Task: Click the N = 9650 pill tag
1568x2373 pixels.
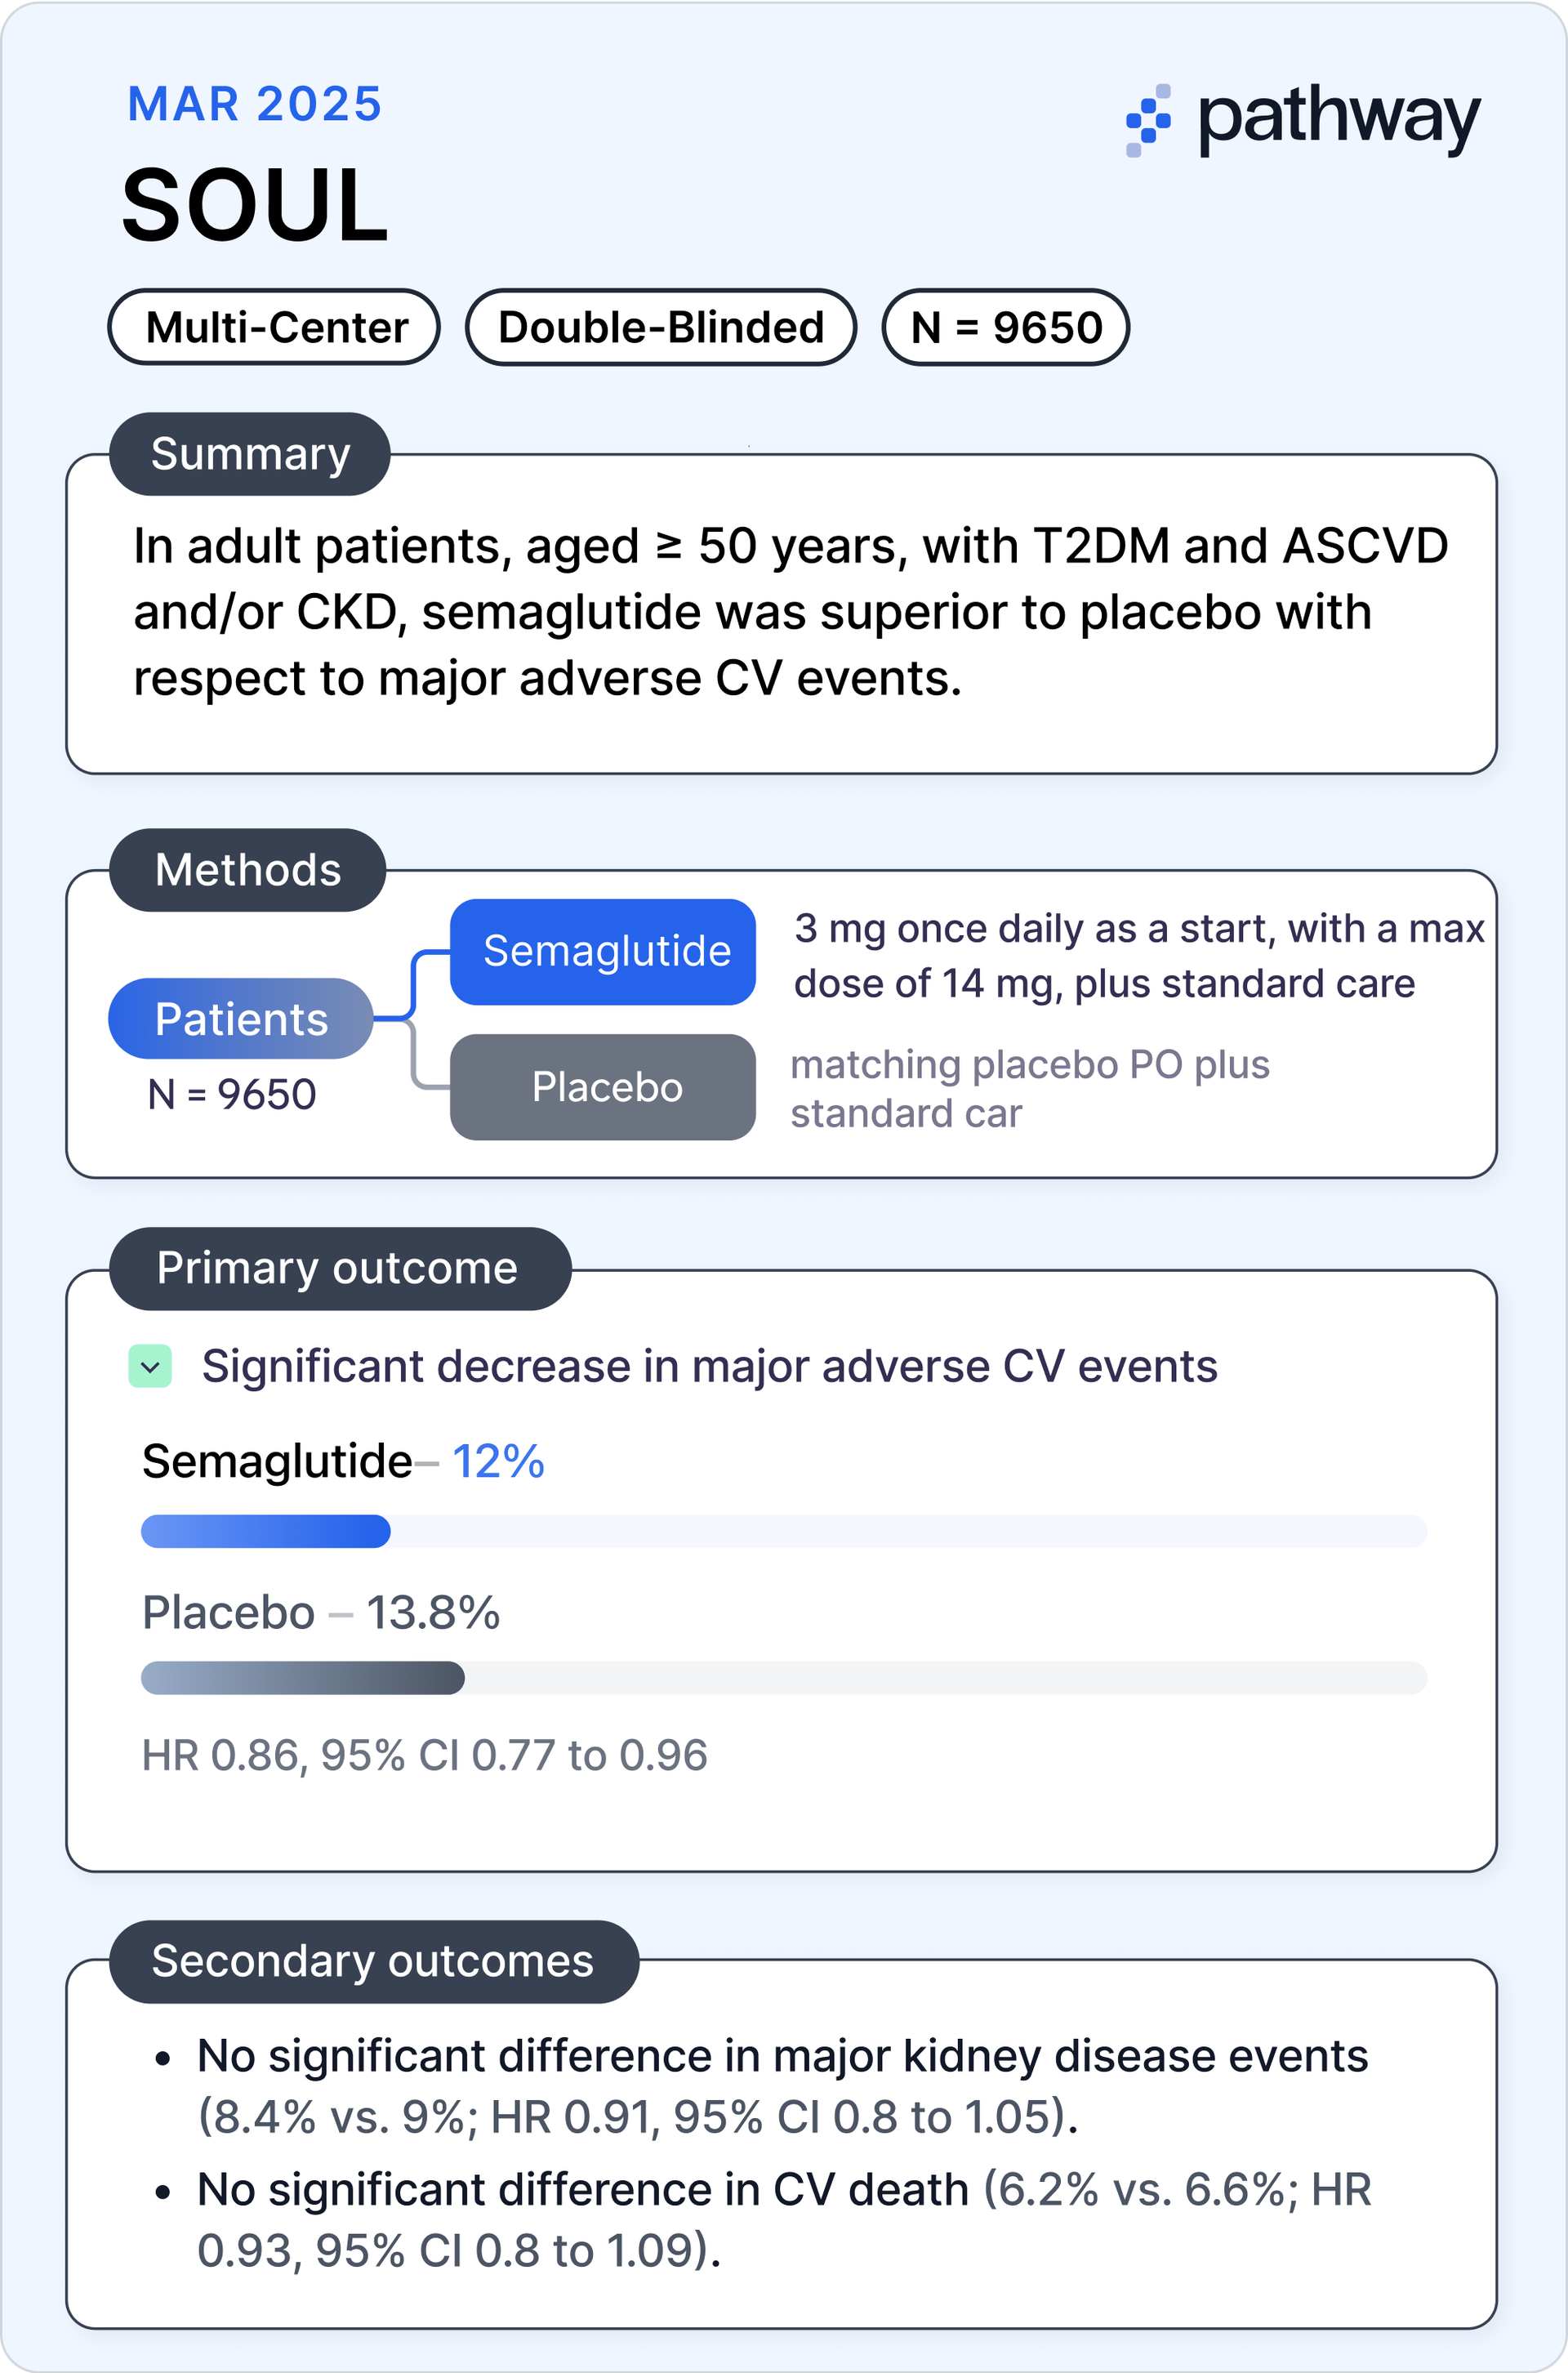Action: point(1005,327)
